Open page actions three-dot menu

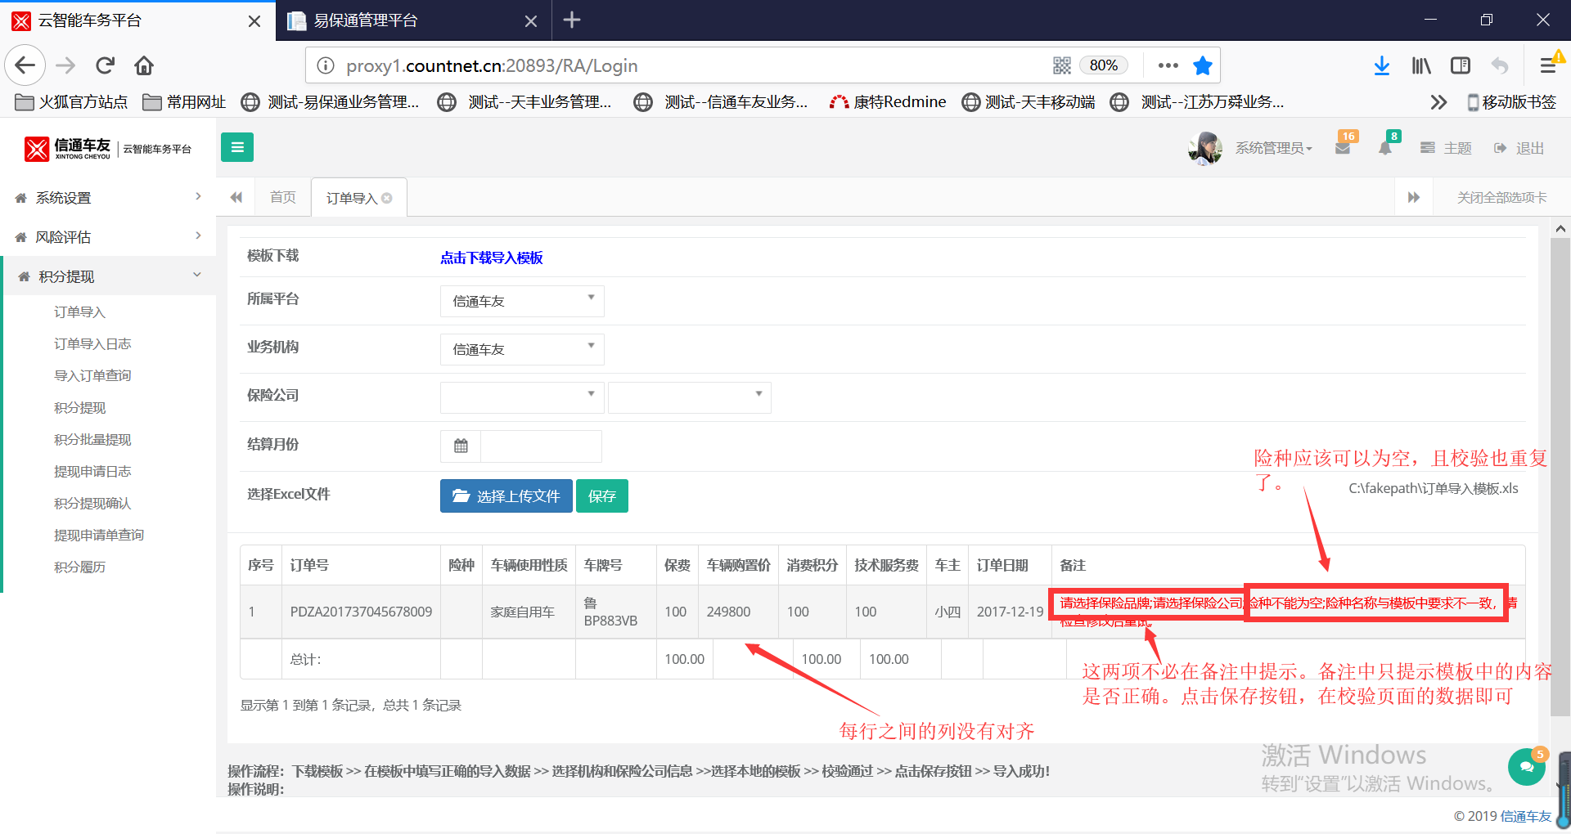click(1168, 65)
